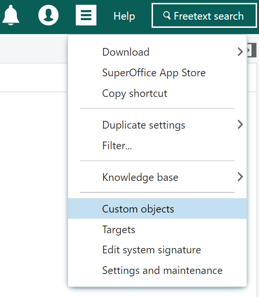Expand the Download submenu arrow

240,52
